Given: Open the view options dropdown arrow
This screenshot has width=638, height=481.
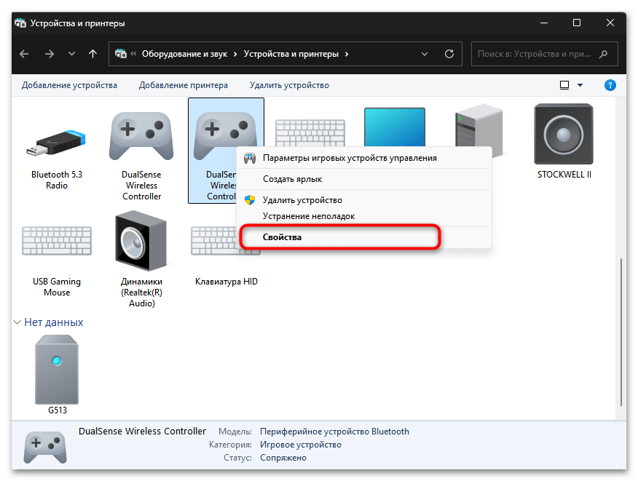Looking at the screenshot, I should [x=580, y=85].
